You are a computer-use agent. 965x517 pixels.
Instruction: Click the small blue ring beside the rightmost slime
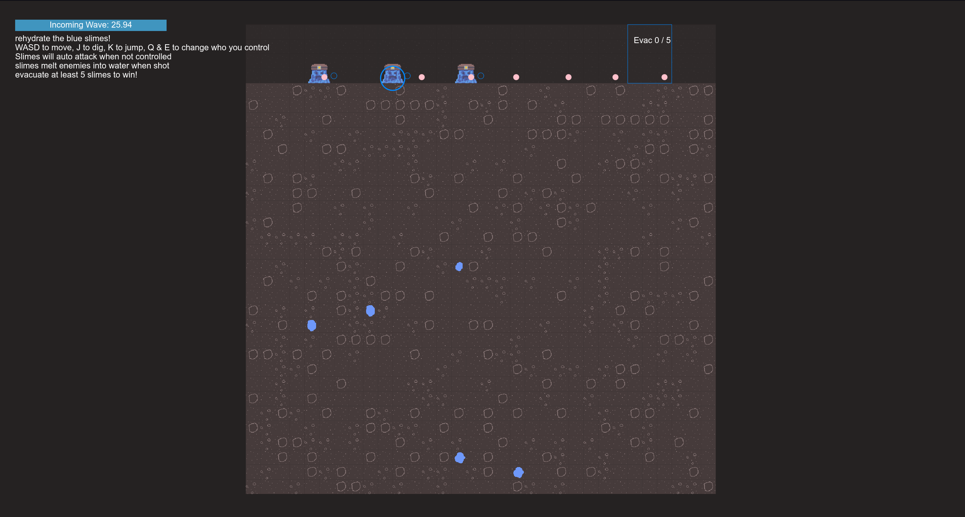tap(481, 76)
